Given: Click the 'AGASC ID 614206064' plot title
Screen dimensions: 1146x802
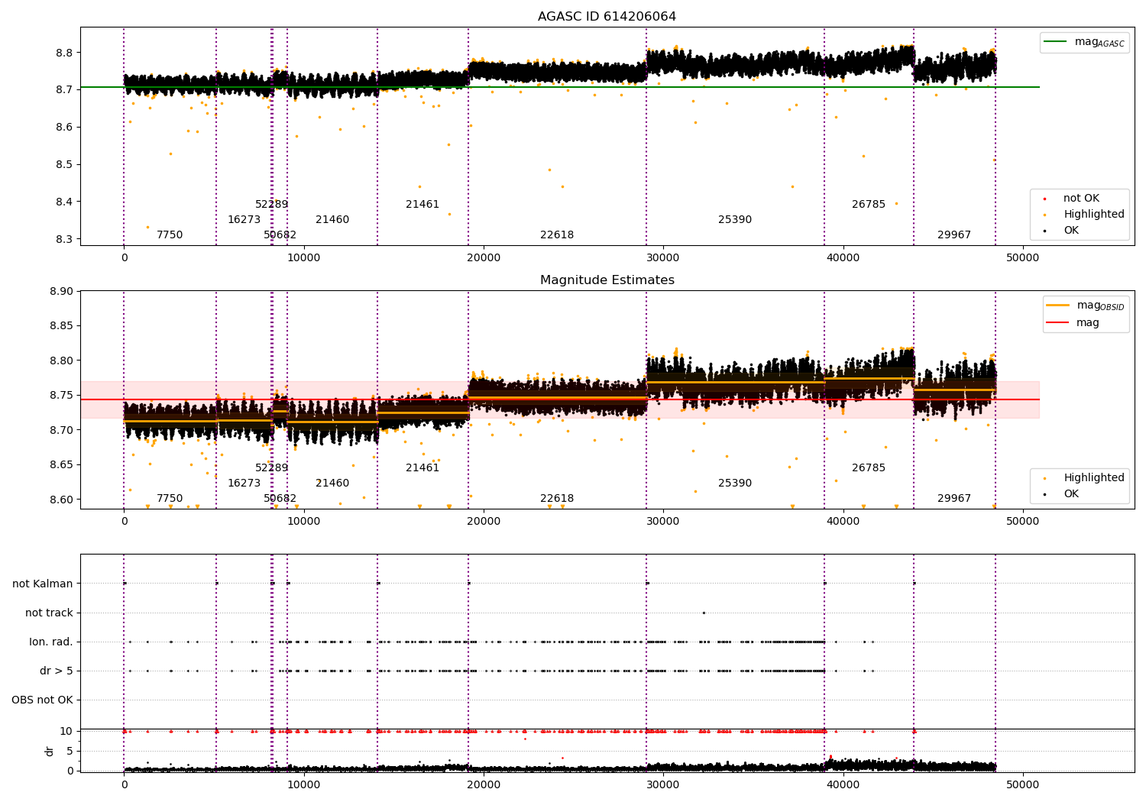Looking at the screenshot, I should pos(607,17).
